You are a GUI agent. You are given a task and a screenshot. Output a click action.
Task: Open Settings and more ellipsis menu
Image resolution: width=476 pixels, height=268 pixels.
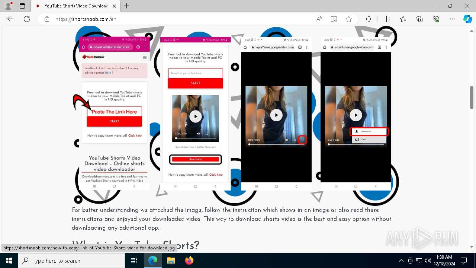(x=452, y=19)
